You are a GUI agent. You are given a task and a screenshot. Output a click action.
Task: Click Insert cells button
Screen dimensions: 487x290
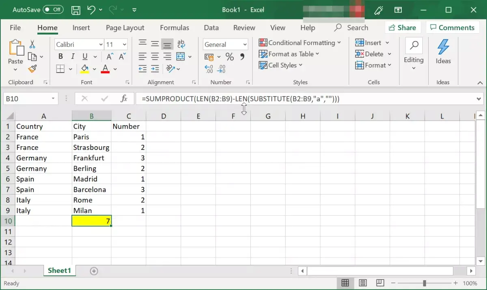click(372, 43)
